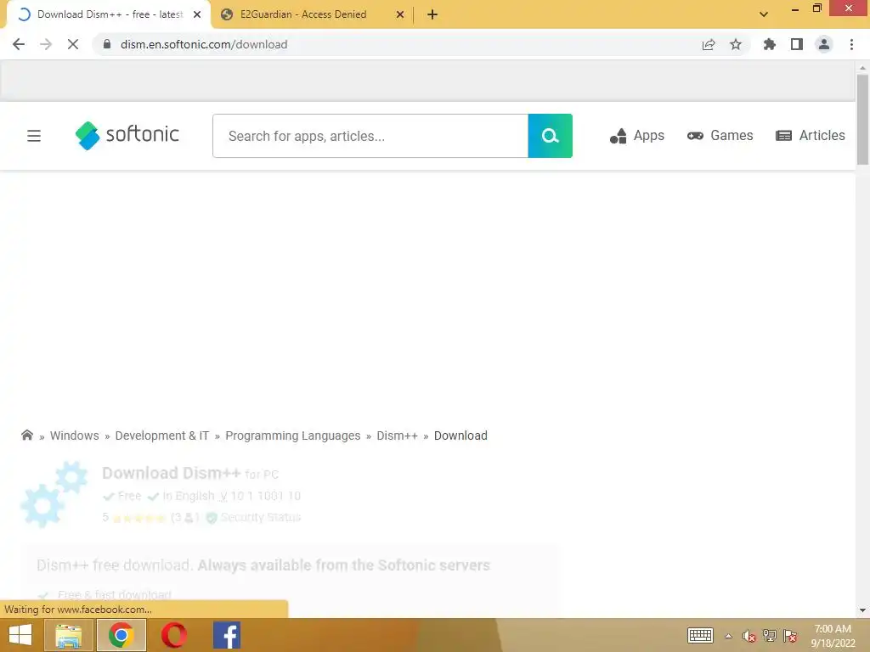Open the on-screen keyboard tray icon
The height and width of the screenshot is (652, 870).
pyautogui.click(x=700, y=635)
